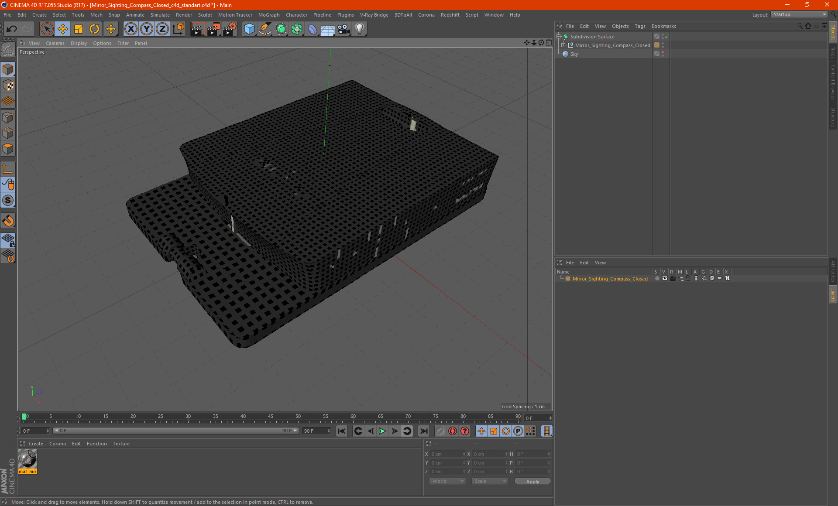The height and width of the screenshot is (506, 838).
Task: Go to end of animation
Action: pos(423,431)
